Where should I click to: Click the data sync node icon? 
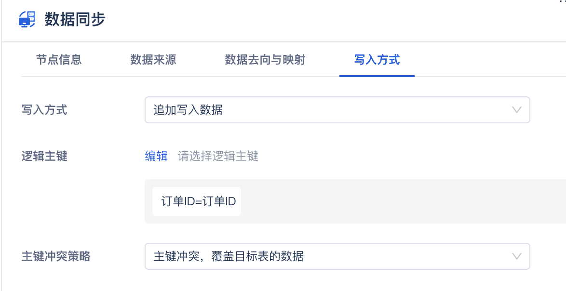pyautogui.click(x=27, y=20)
